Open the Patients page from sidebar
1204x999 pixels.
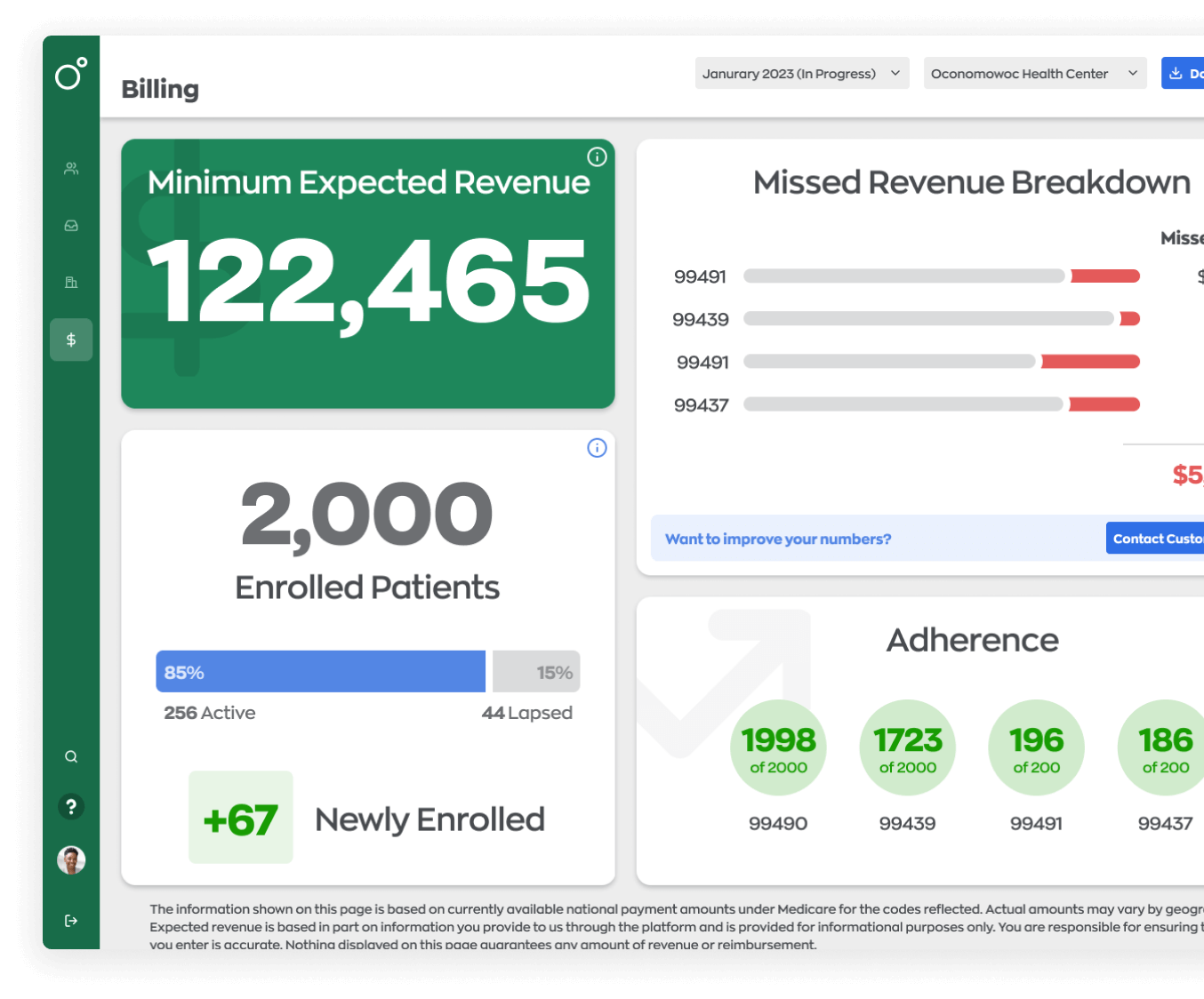pos(71,169)
